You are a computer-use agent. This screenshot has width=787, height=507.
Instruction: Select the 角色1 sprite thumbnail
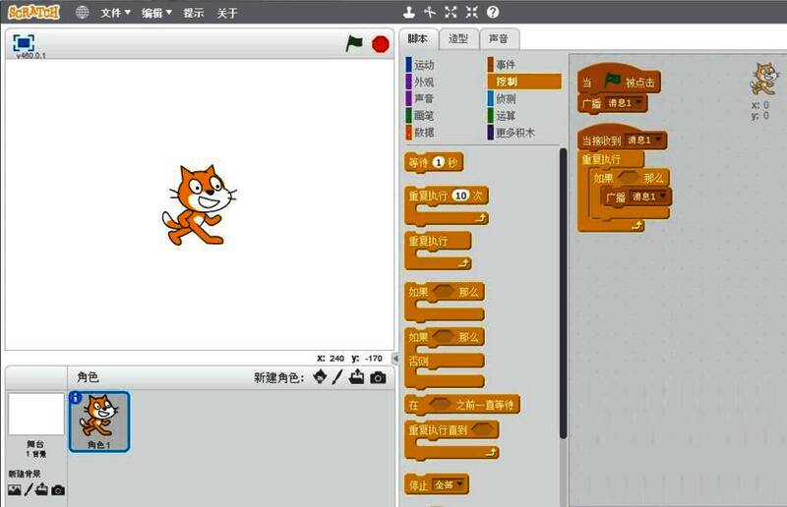[x=98, y=422]
